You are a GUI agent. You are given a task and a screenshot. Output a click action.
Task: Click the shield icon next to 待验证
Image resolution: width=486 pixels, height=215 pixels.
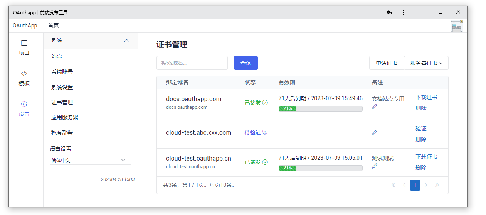[x=265, y=132]
